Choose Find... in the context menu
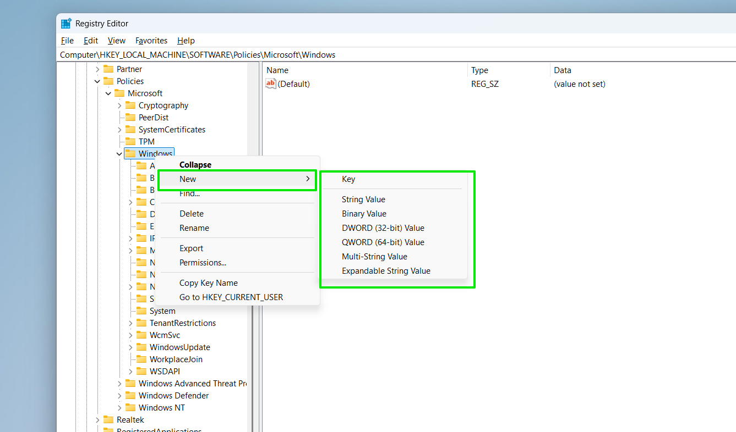This screenshot has width=736, height=432. (237, 193)
